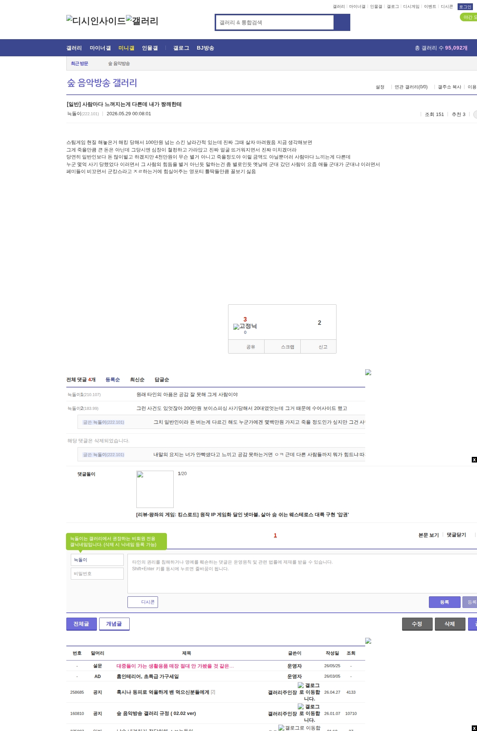Switch to the 개념글 tab
This screenshot has height=731, width=477.
114,624
